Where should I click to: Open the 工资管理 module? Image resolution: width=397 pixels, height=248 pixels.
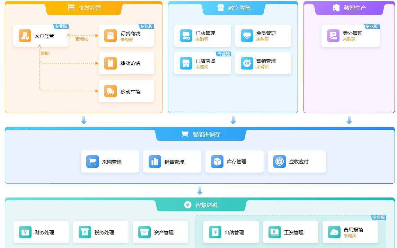(291, 232)
